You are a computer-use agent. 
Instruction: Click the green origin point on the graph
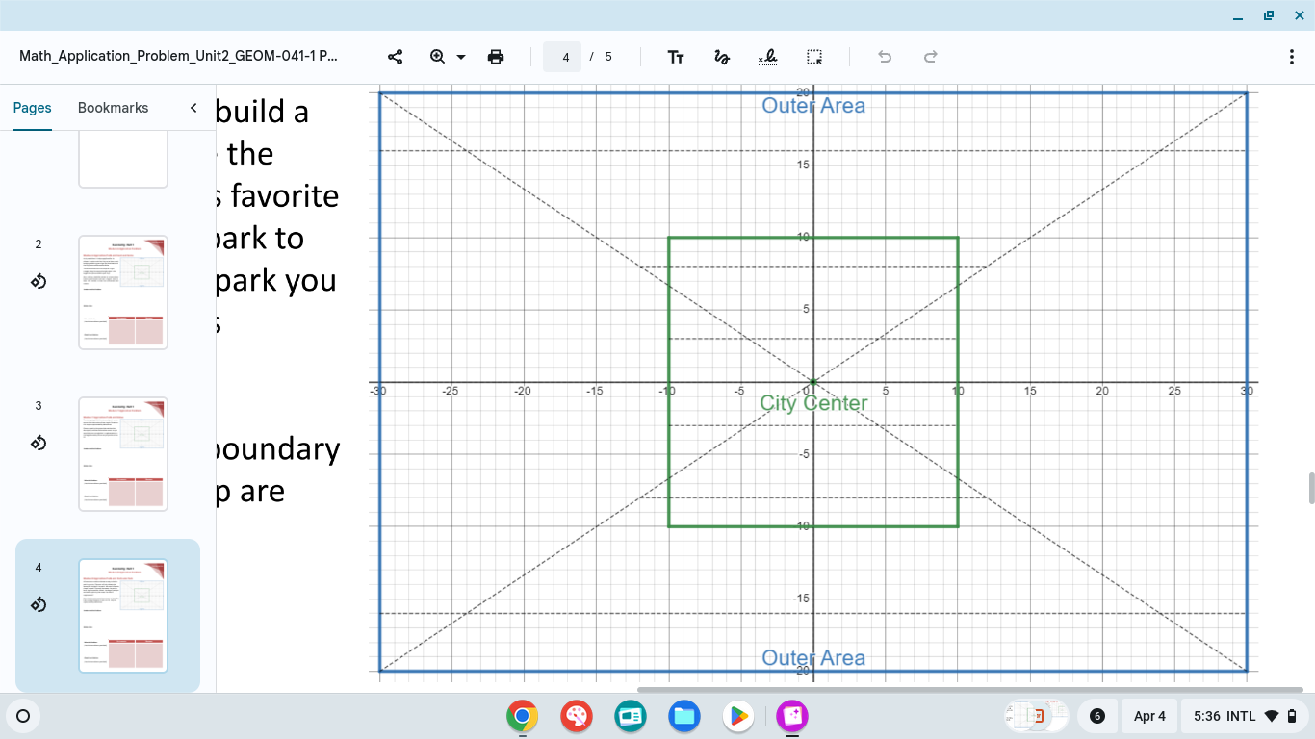click(813, 382)
